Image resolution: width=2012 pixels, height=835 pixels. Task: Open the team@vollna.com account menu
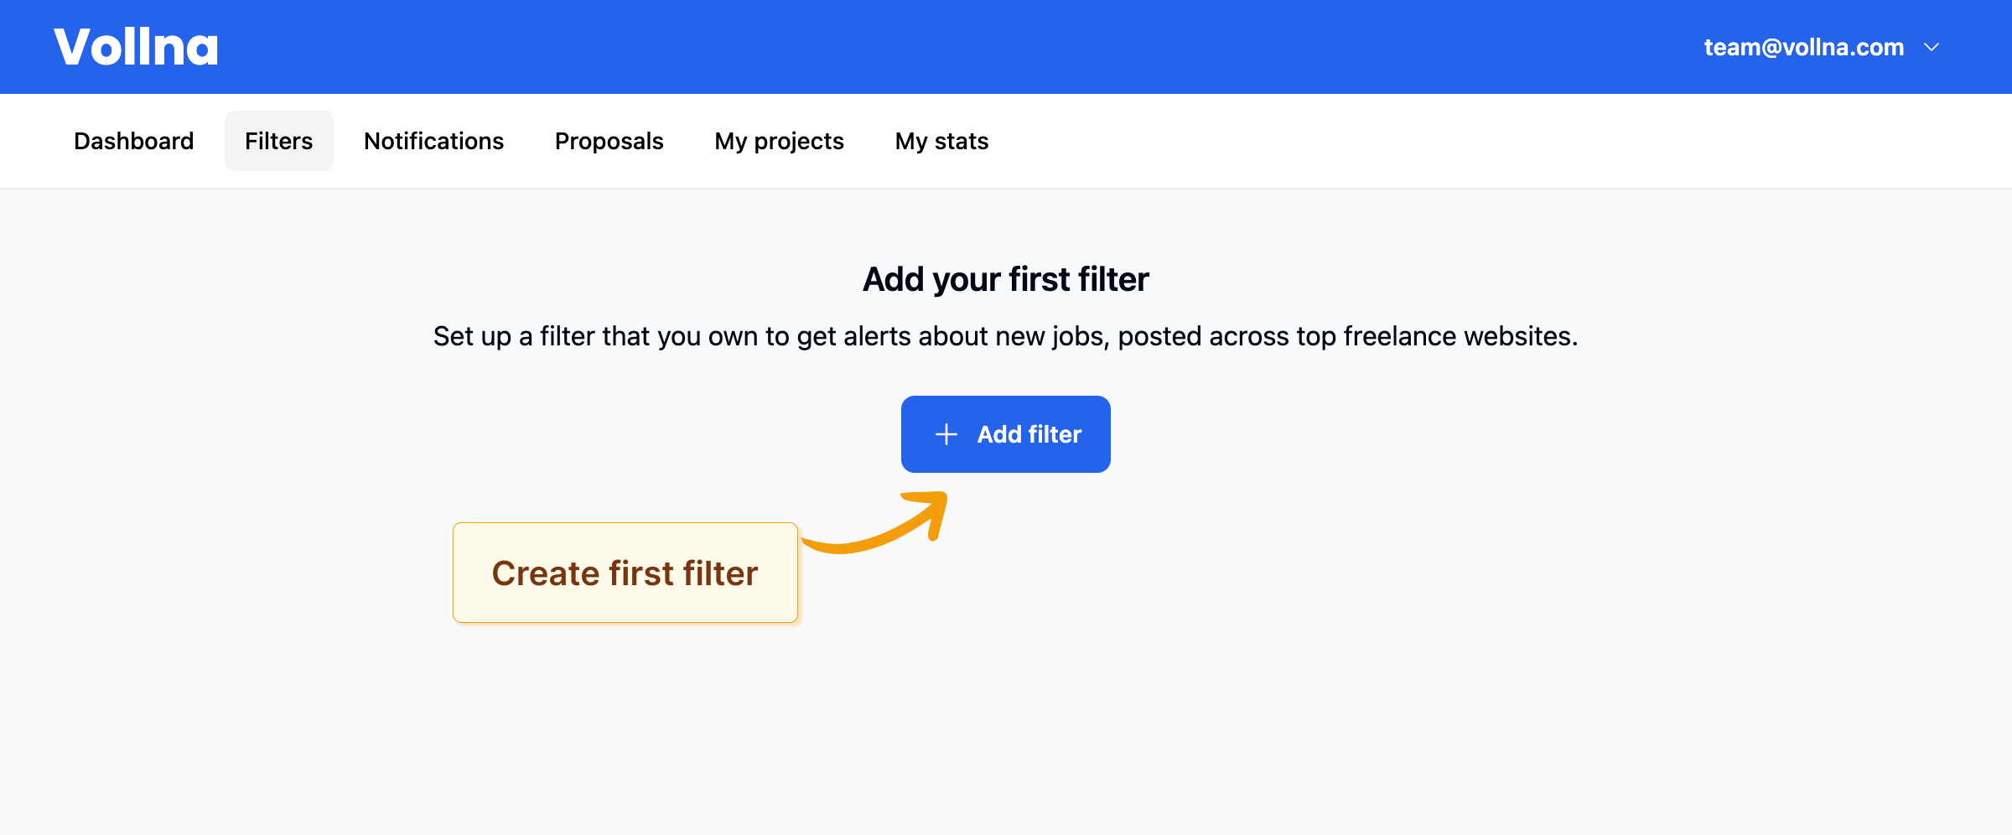pyautogui.click(x=1803, y=47)
